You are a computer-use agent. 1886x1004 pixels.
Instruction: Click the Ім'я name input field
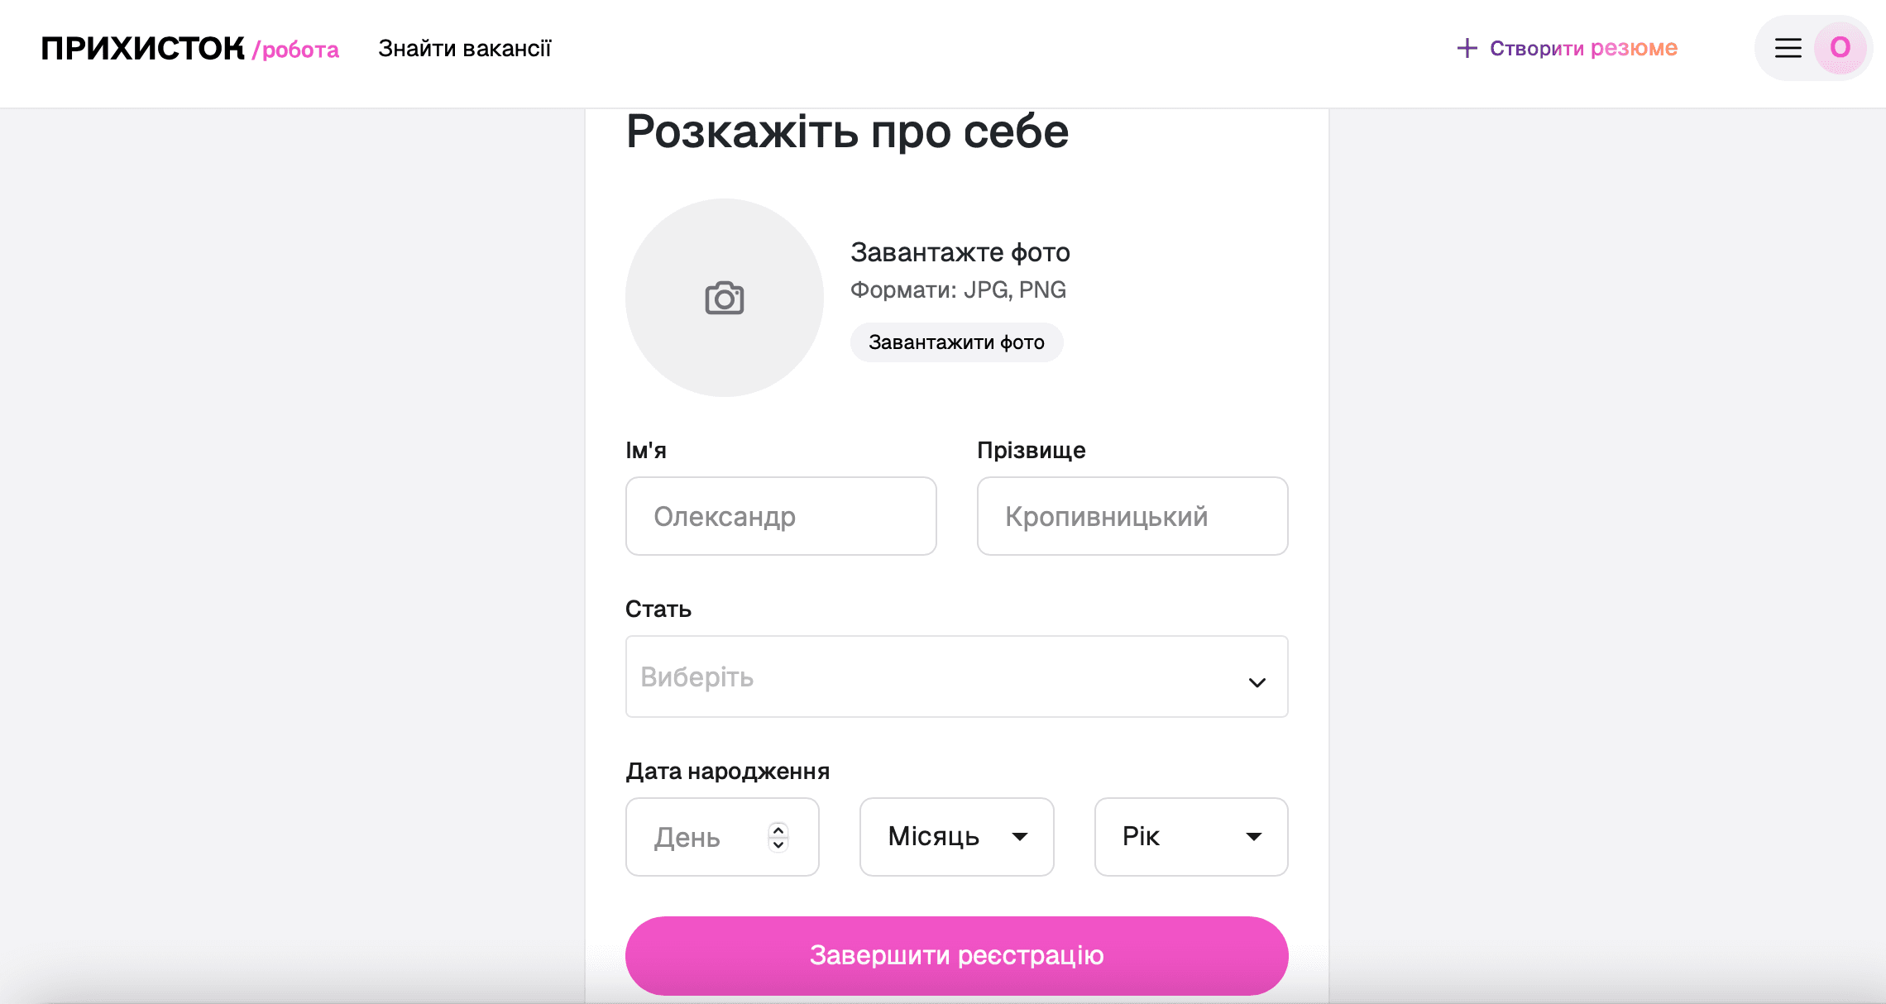pos(780,516)
